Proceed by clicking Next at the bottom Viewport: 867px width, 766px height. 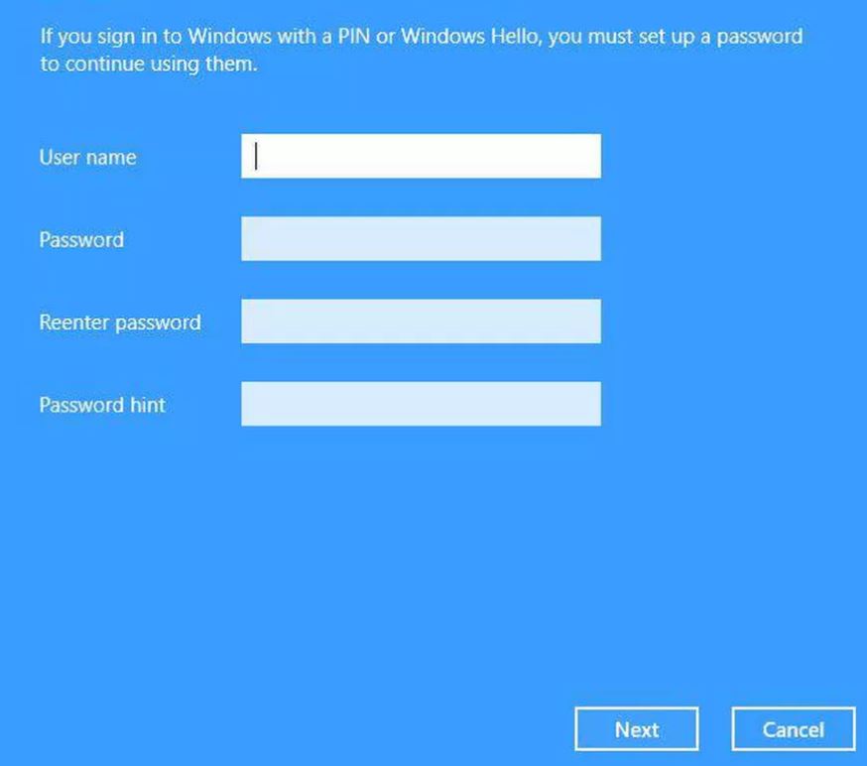point(637,729)
